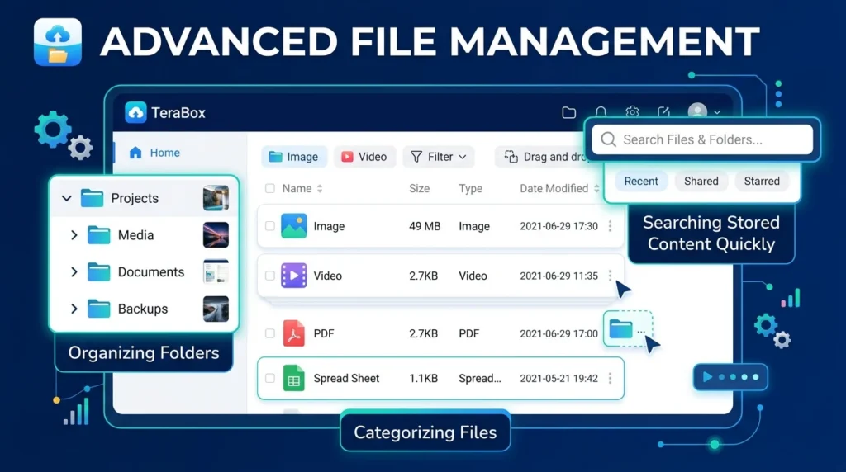The width and height of the screenshot is (846, 472).
Task: Collapse the Projects folder chevron
Action: point(67,198)
